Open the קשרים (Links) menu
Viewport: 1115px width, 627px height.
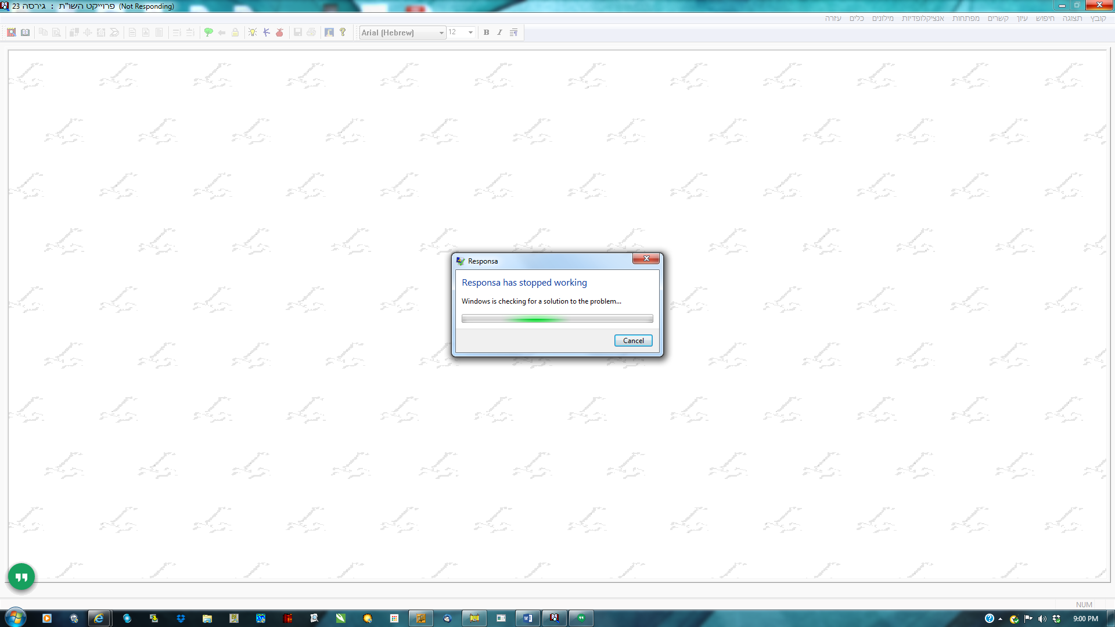(998, 19)
